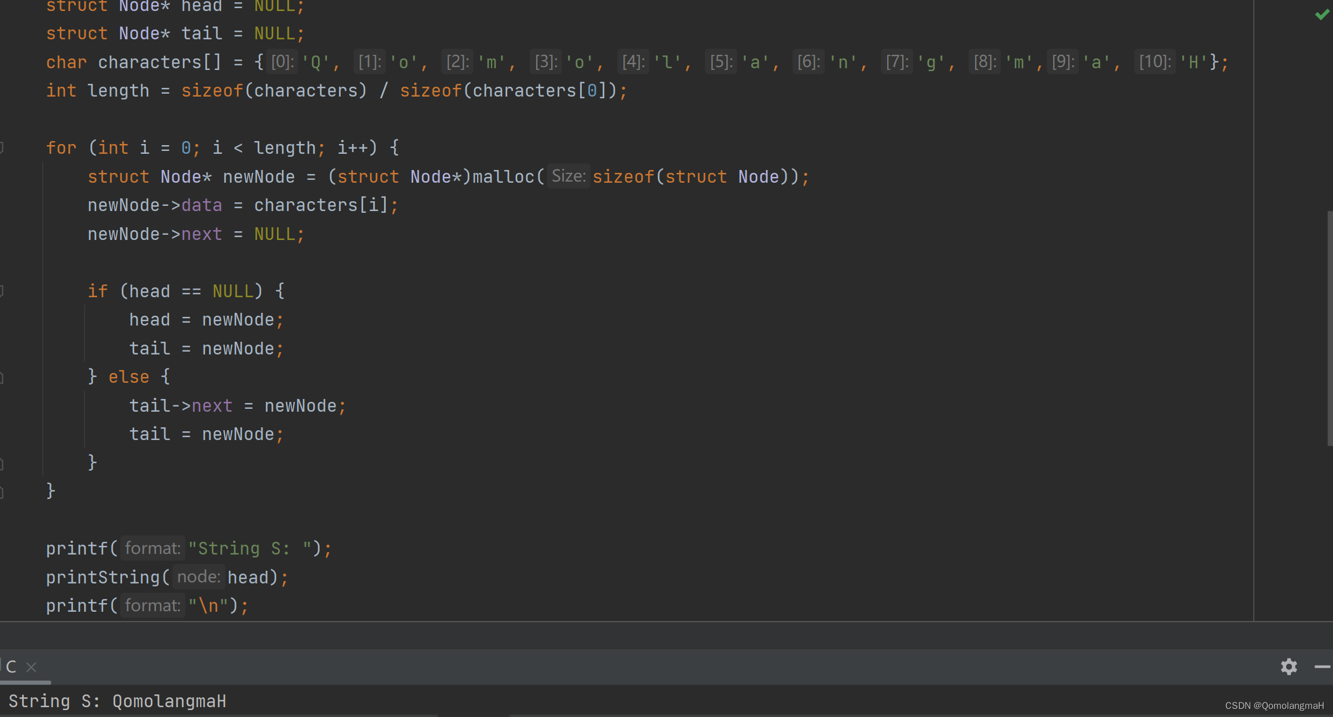The image size is (1333, 717).
Task: Click newNode in the malloc declaration line
Action: tap(259, 177)
